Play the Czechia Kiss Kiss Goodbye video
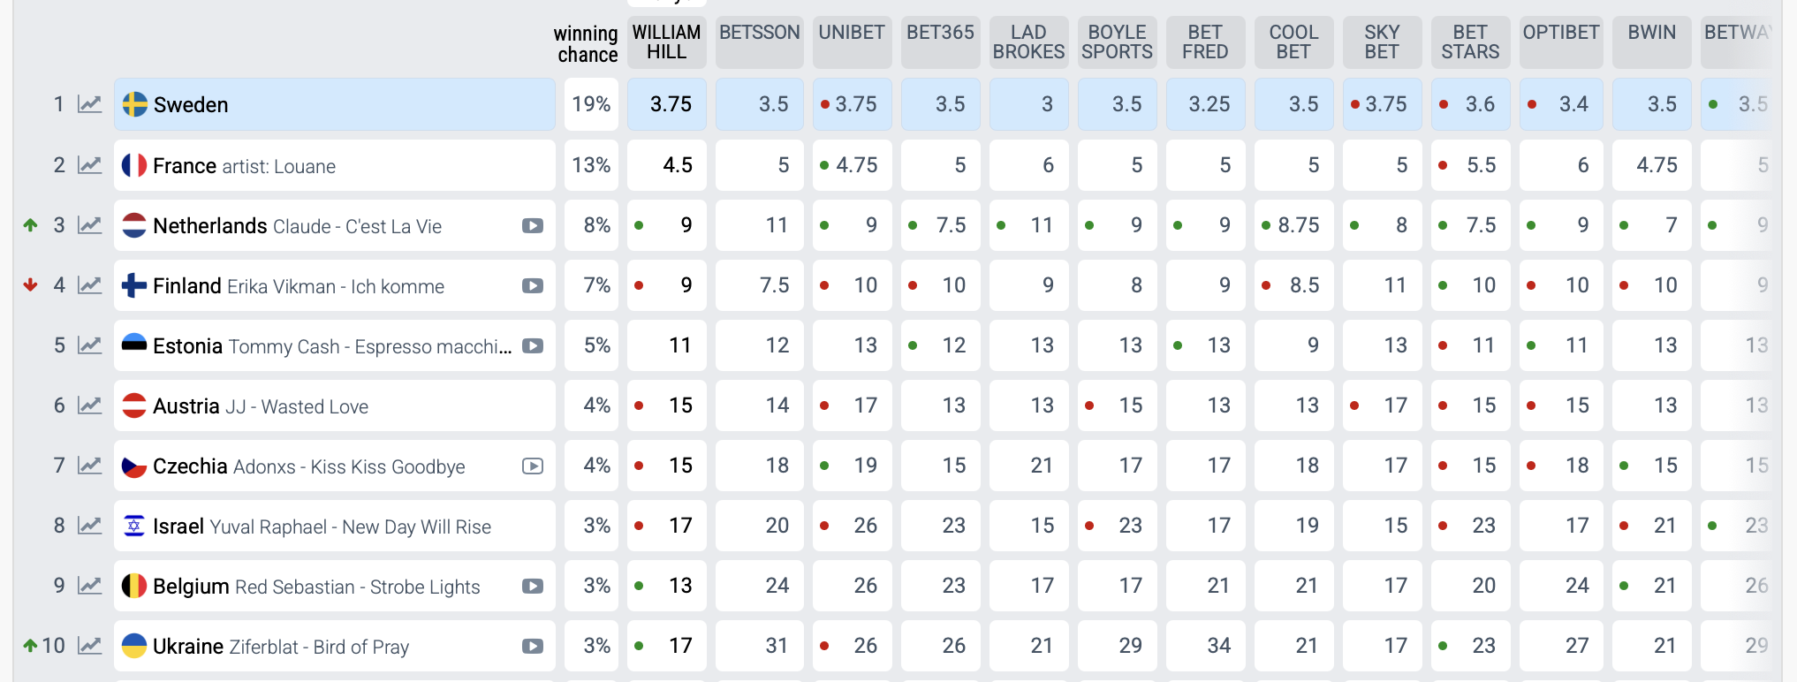Image resolution: width=1797 pixels, height=682 pixels. point(532,466)
